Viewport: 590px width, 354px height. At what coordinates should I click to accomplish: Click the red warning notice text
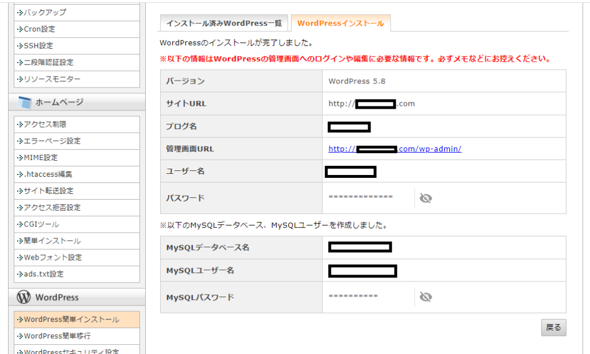tap(356, 59)
